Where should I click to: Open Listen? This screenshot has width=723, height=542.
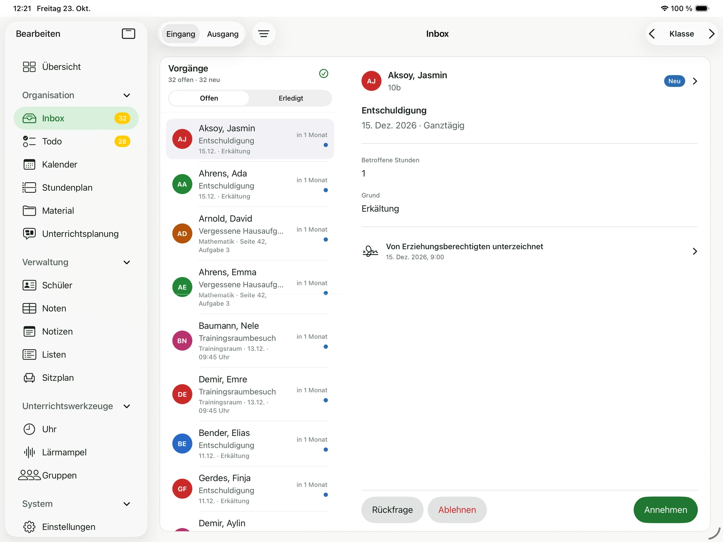pyautogui.click(x=76, y=355)
